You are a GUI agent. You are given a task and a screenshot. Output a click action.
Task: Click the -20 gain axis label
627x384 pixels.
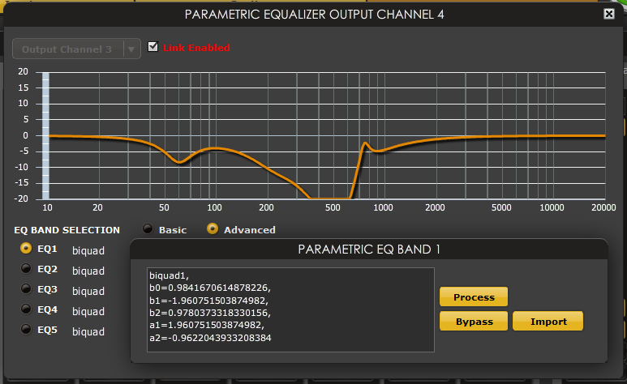(x=22, y=198)
